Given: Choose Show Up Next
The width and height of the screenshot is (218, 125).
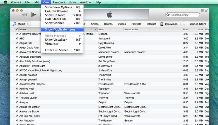Looking at the screenshot, I should pos(62,15).
